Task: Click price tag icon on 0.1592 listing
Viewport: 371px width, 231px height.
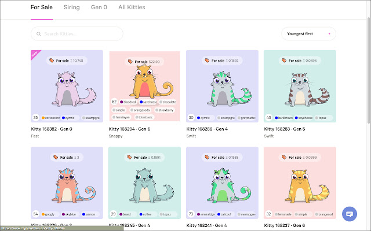Action: 207,61
